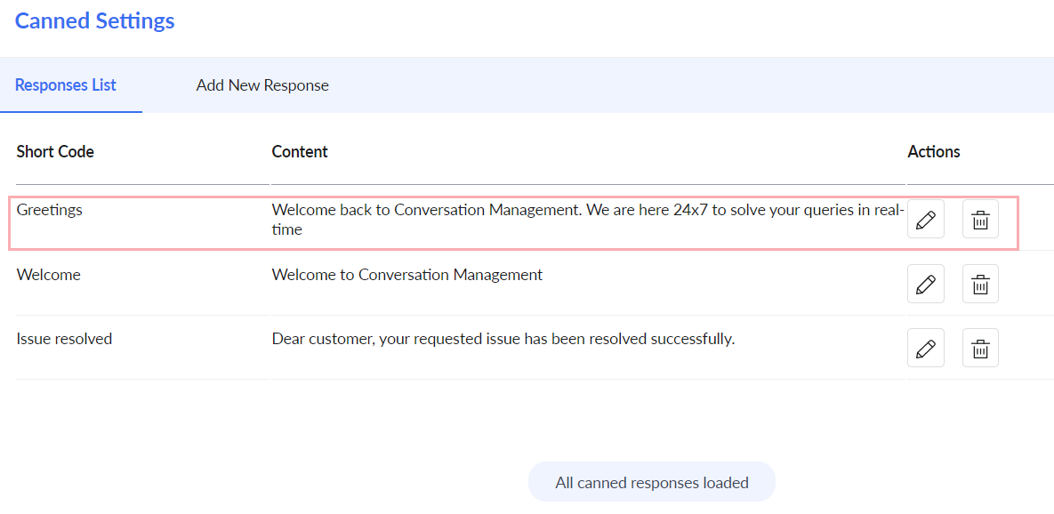The height and width of the screenshot is (514, 1054).
Task: Click 'Welcome to Conversation Management' content text
Action: [x=406, y=274]
